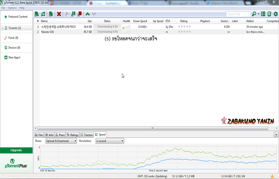
Task: Click the remote device toolbar icon
Action: point(269,14)
